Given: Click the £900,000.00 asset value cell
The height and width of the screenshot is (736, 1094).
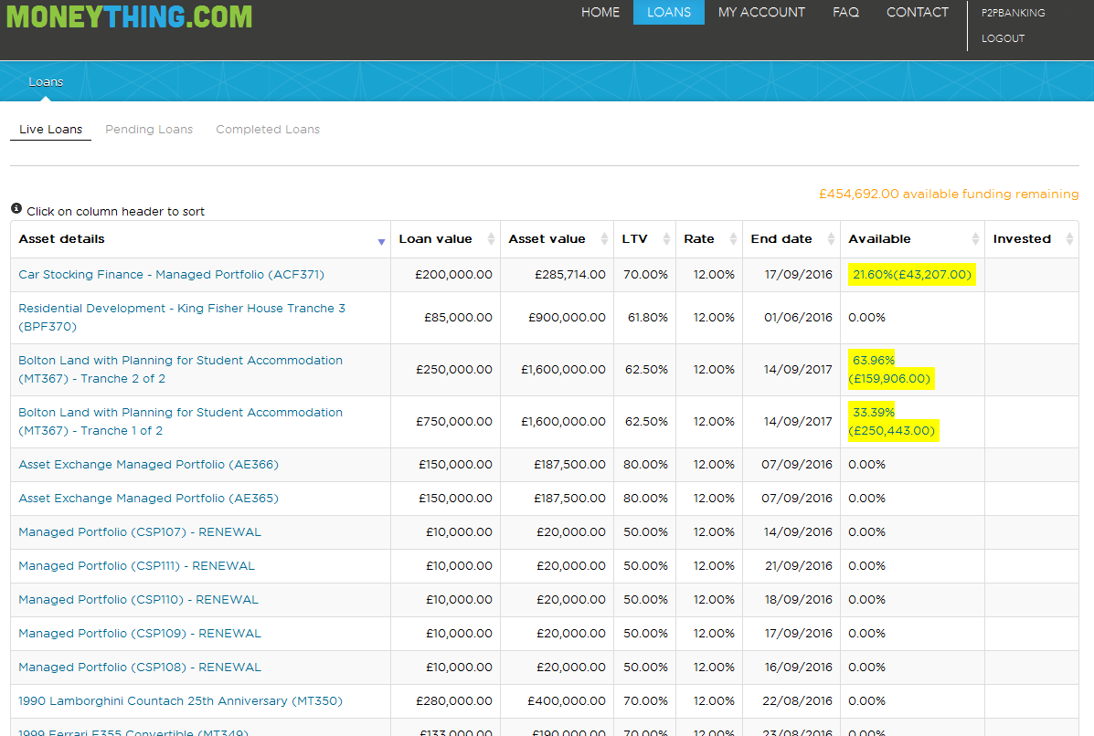Looking at the screenshot, I should pos(567,317).
